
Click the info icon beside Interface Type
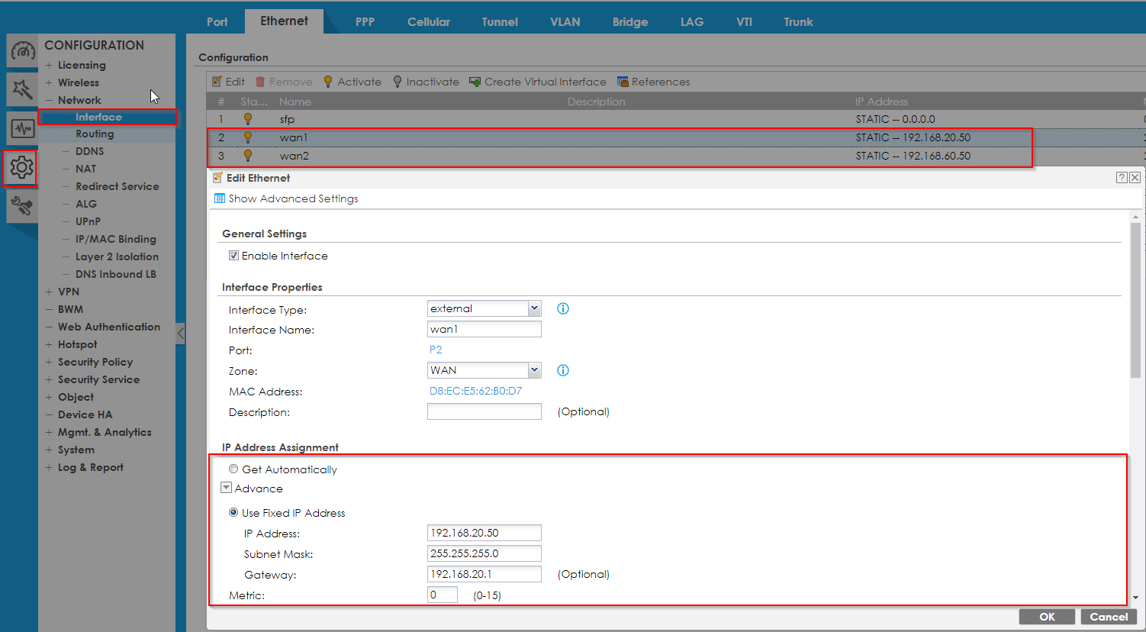coord(563,309)
